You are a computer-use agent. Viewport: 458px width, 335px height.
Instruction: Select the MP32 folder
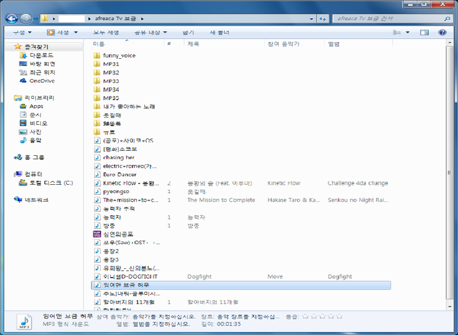pos(106,72)
